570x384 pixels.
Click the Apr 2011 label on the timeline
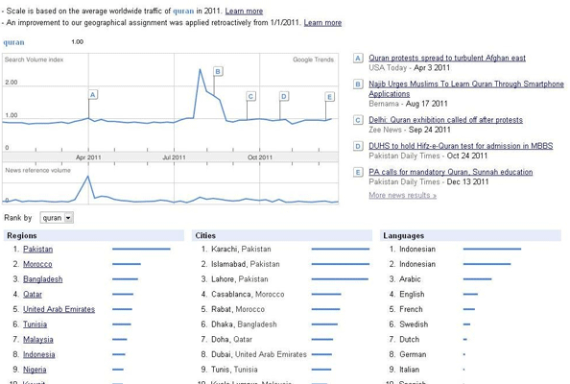tap(88, 157)
